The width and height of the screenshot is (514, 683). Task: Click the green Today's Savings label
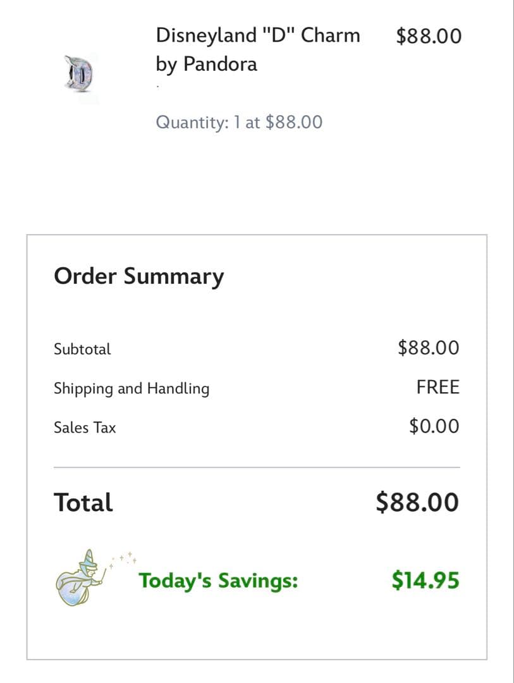point(218,581)
